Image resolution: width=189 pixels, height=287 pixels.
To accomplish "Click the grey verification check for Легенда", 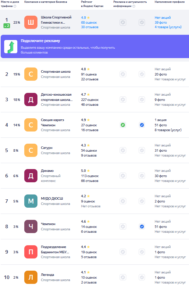I will click(x=142, y=277).
